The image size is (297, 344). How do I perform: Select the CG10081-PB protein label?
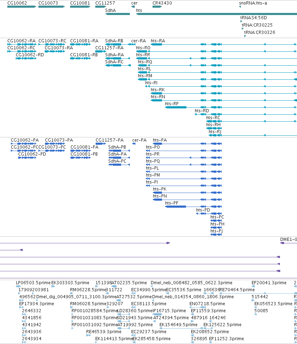[84, 154]
